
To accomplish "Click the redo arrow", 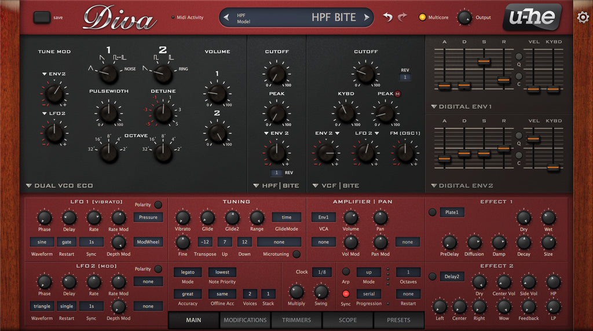I will (x=402, y=17).
